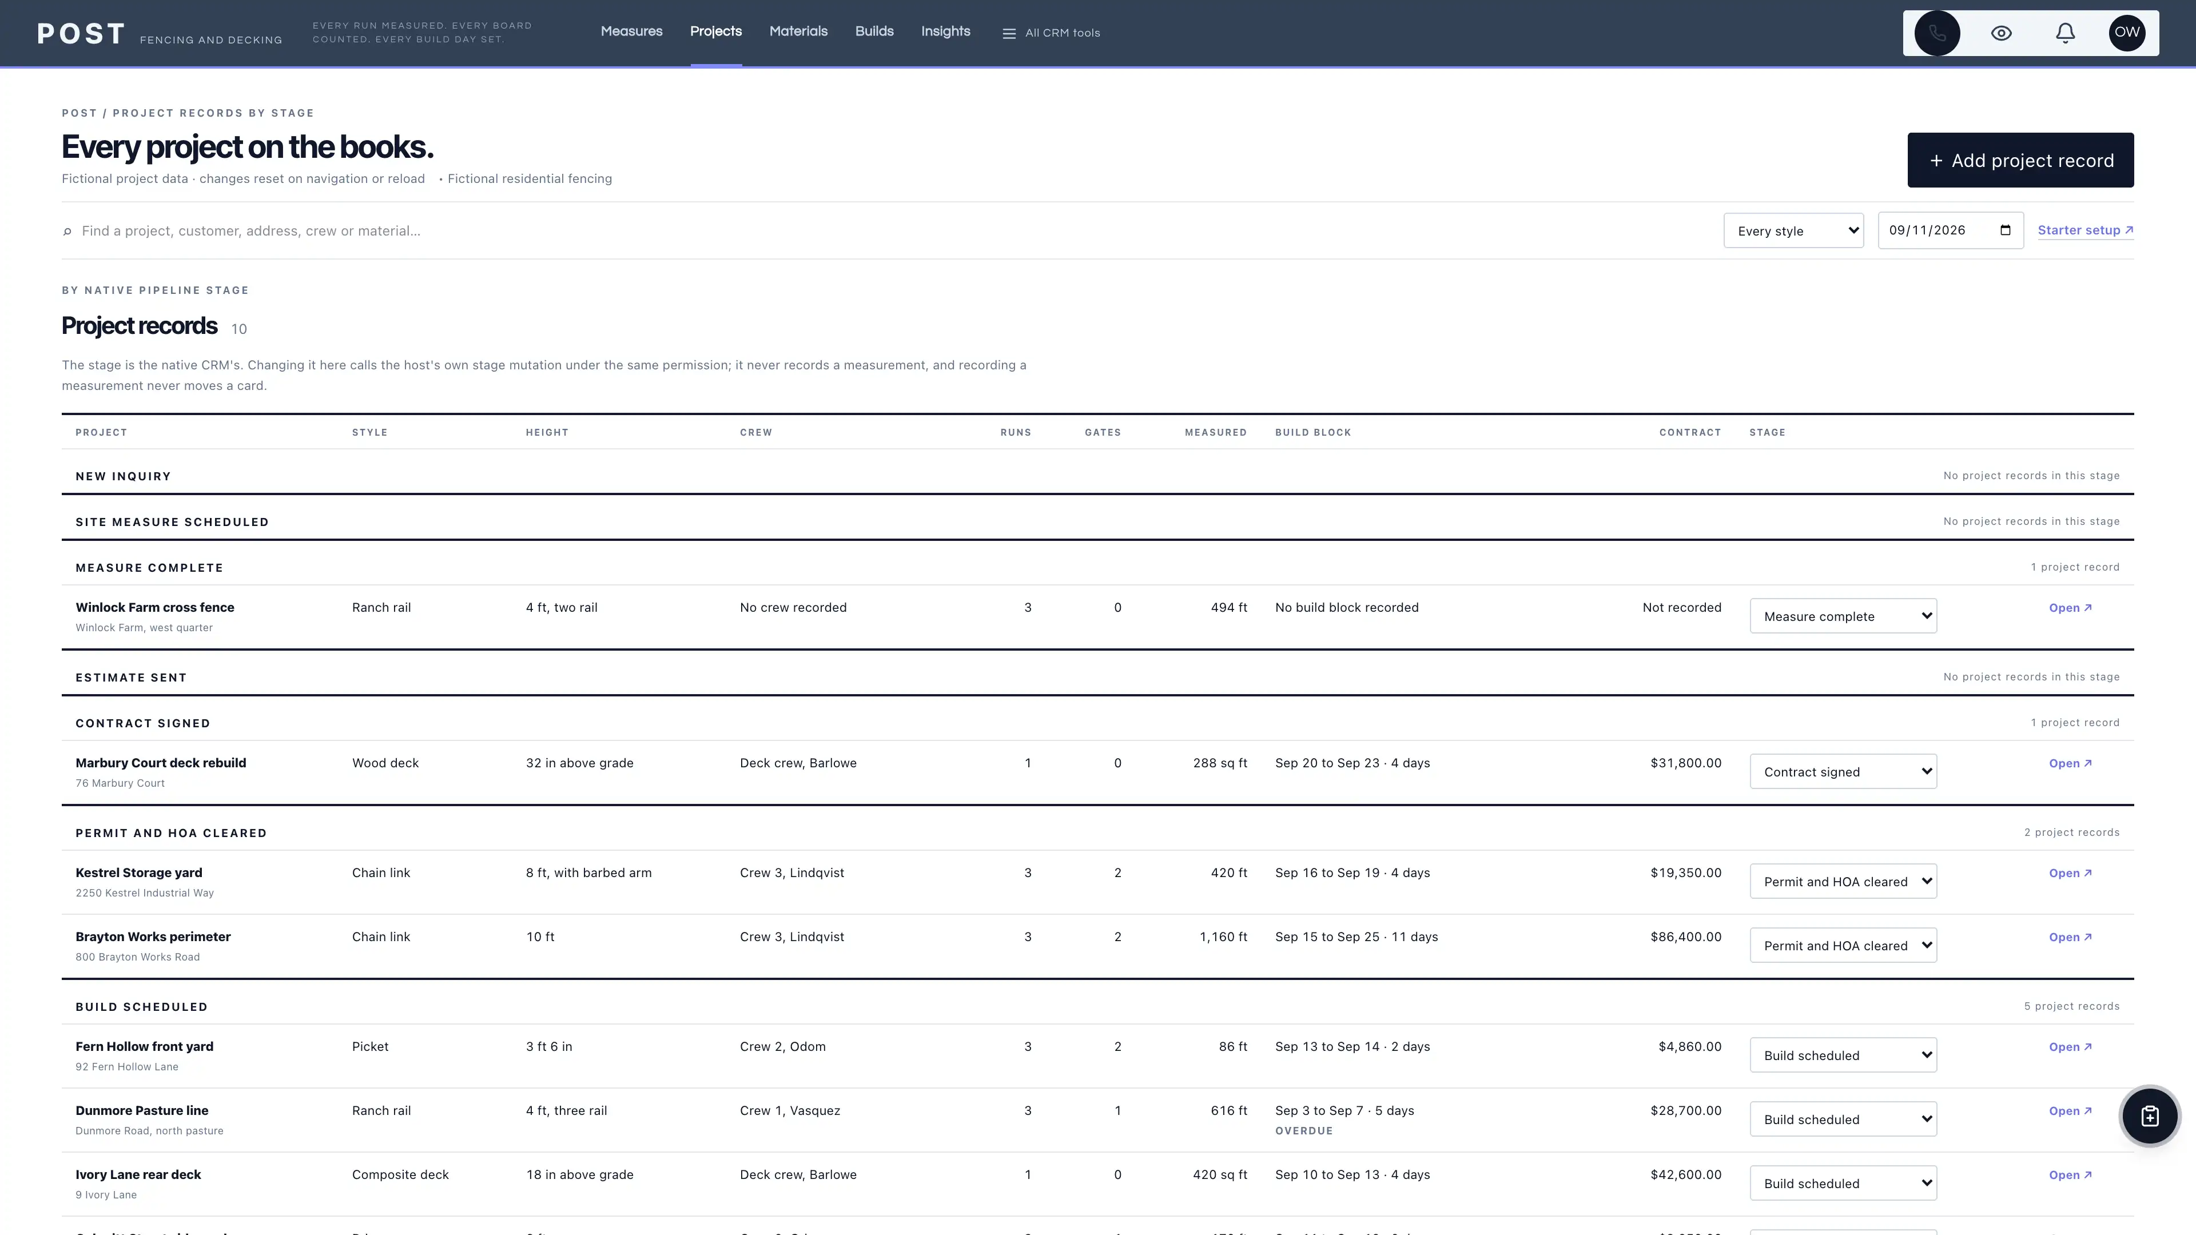Click the PERMIT AND HOA CLEARED stage heading
The height and width of the screenshot is (1235, 2196).
coord(170,832)
